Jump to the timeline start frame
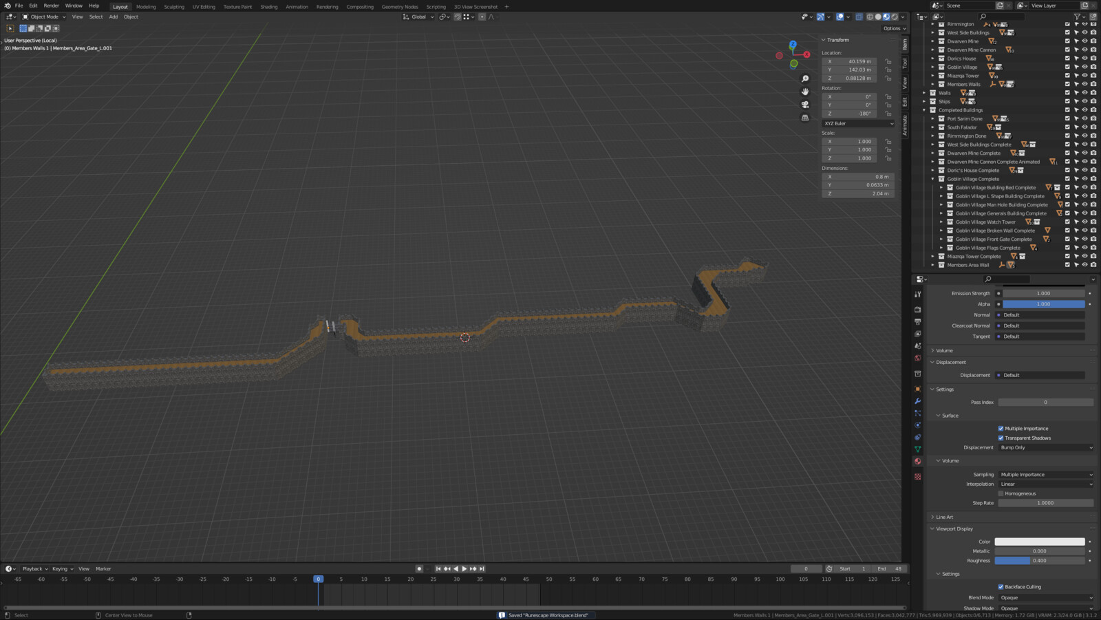 (438, 569)
